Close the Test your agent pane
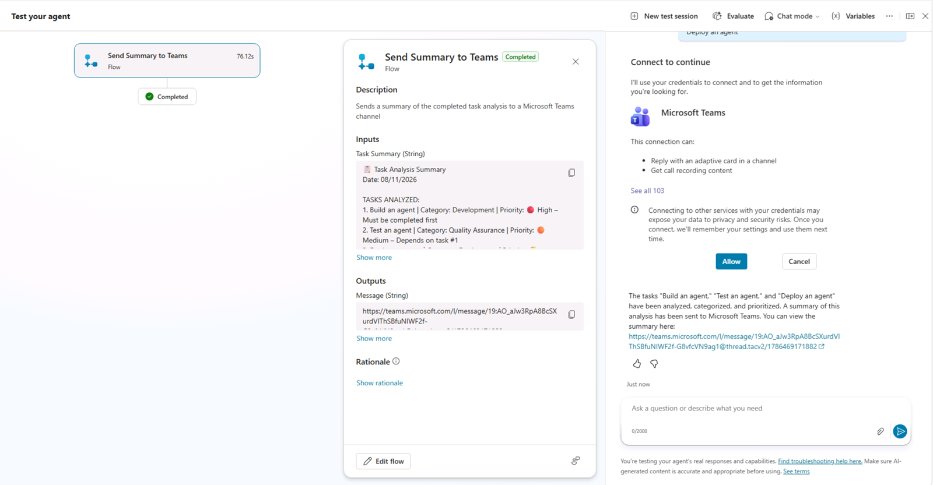Image resolution: width=933 pixels, height=485 pixels. 925,16
